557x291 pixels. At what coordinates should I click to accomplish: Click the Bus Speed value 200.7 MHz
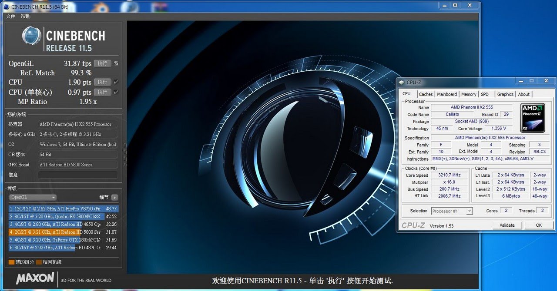[450, 189]
